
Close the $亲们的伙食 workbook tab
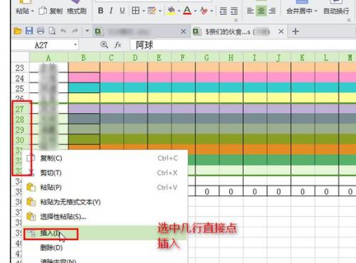pyautogui.click(x=281, y=31)
